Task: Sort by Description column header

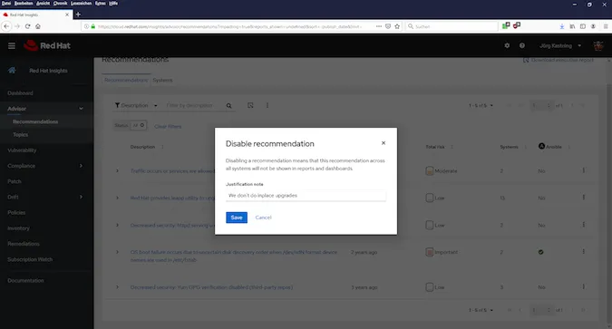Action: (x=147, y=147)
